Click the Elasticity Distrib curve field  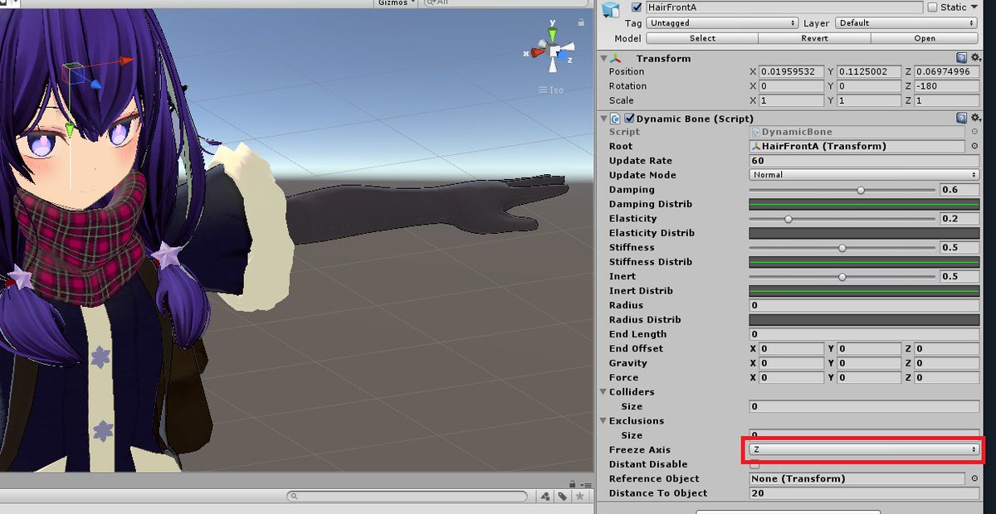tap(864, 233)
